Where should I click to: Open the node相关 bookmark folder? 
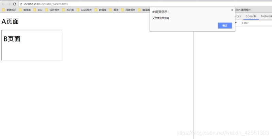pyautogui.click(x=84, y=10)
